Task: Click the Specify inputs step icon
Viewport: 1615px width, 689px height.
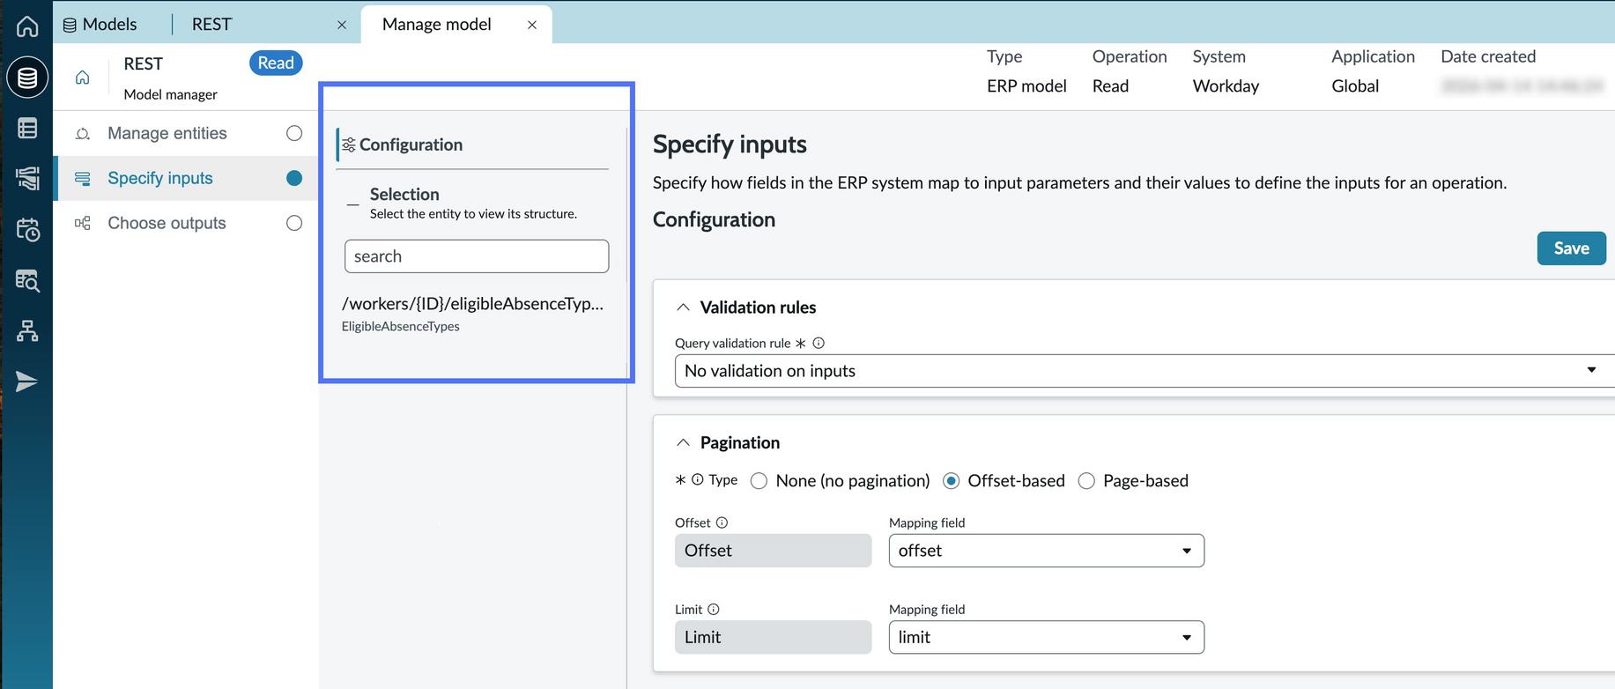Action: pyautogui.click(x=83, y=179)
